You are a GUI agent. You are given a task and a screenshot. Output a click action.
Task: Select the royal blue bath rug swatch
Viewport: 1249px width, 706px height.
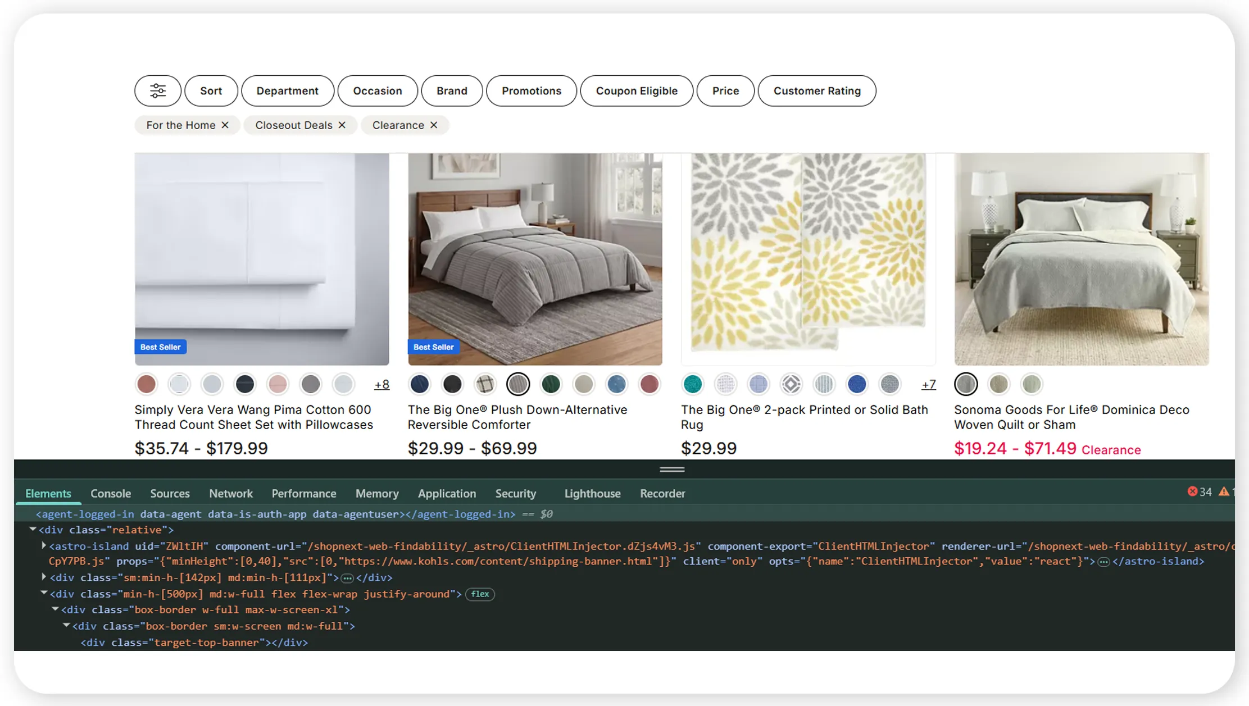point(857,384)
